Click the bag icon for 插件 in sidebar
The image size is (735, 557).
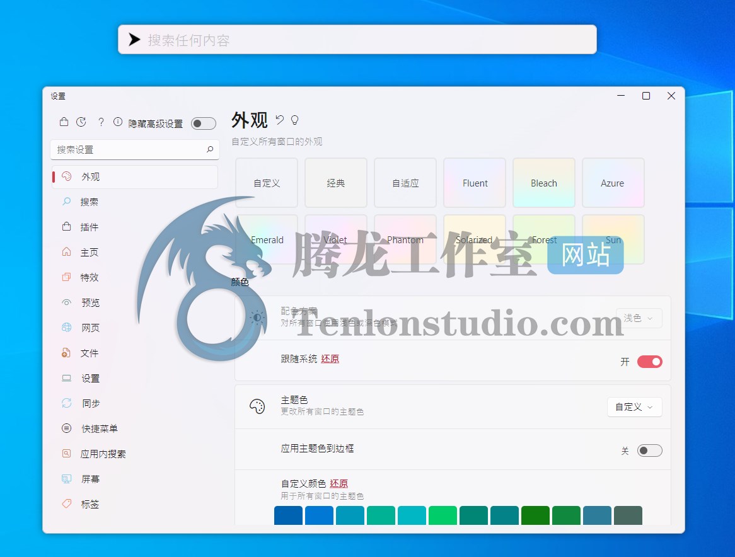click(67, 227)
